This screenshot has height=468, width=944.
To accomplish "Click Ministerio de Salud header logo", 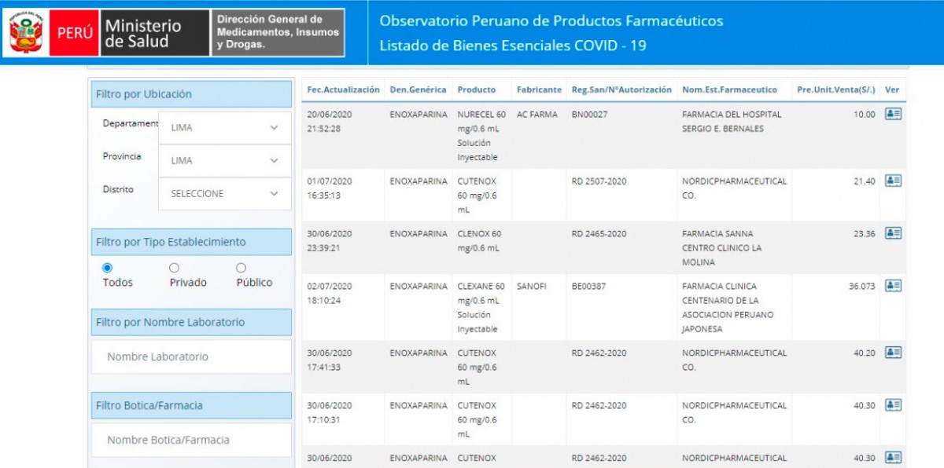I will point(155,32).
